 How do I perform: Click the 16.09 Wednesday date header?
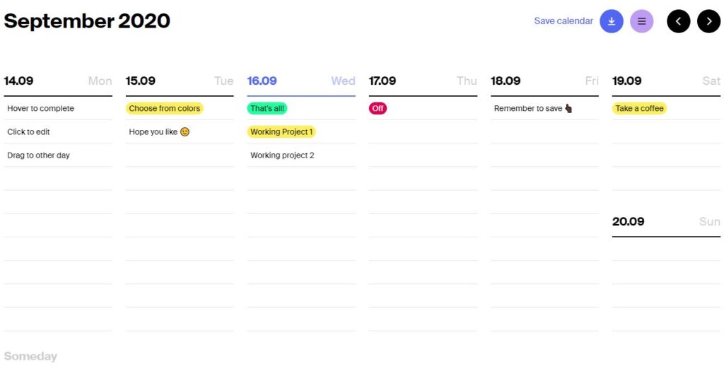(x=262, y=81)
